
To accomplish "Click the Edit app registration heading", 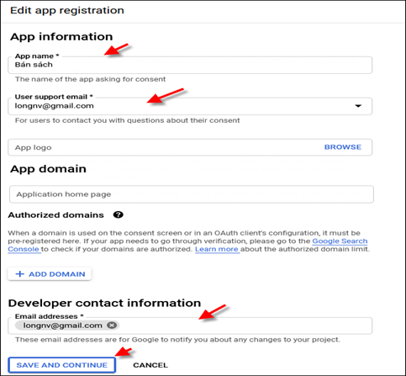I will click(x=67, y=10).
